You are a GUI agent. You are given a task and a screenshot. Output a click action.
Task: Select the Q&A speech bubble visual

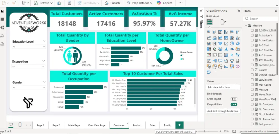[x=220, y=61]
